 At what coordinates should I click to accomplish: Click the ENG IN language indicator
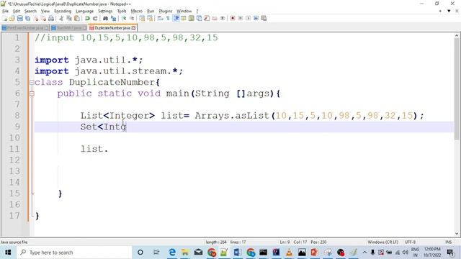[415, 253]
